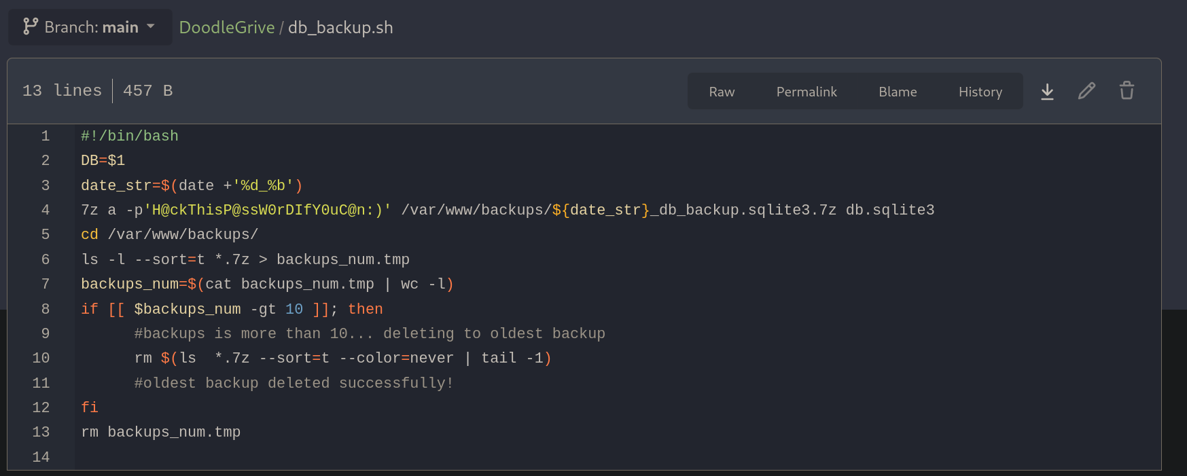Edit file using the pencil icon
Image resolution: width=1187 pixels, height=476 pixels.
pyautogui.click(x=1086, y=91)
